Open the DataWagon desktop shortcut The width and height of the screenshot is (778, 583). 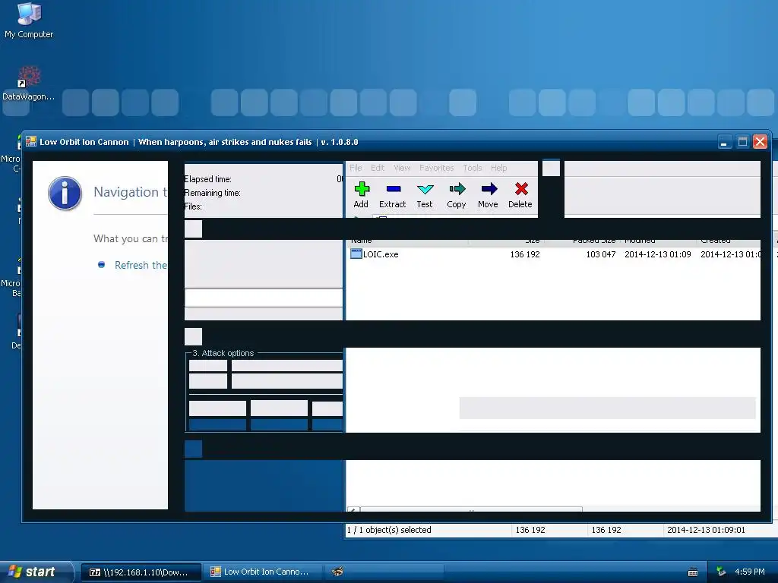pyautogui.click(x=28, y=84)
